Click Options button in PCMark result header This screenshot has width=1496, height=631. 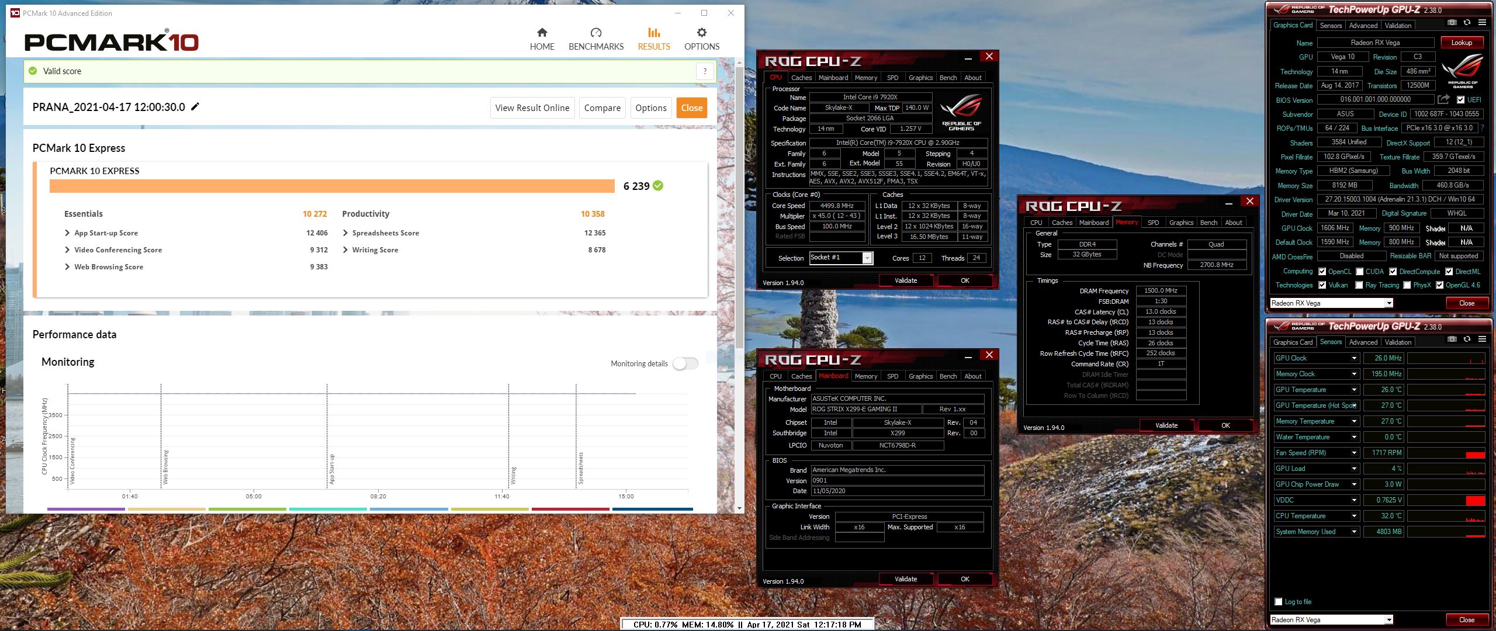coord(650,108)
